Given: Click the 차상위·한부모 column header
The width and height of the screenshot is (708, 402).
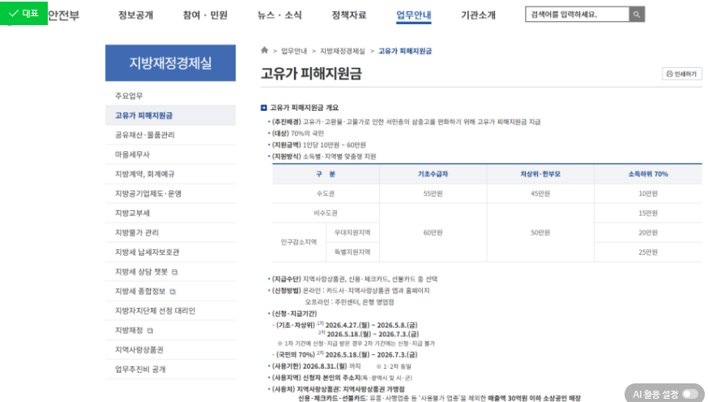Looking at the screenshot, I should (540, 174).
